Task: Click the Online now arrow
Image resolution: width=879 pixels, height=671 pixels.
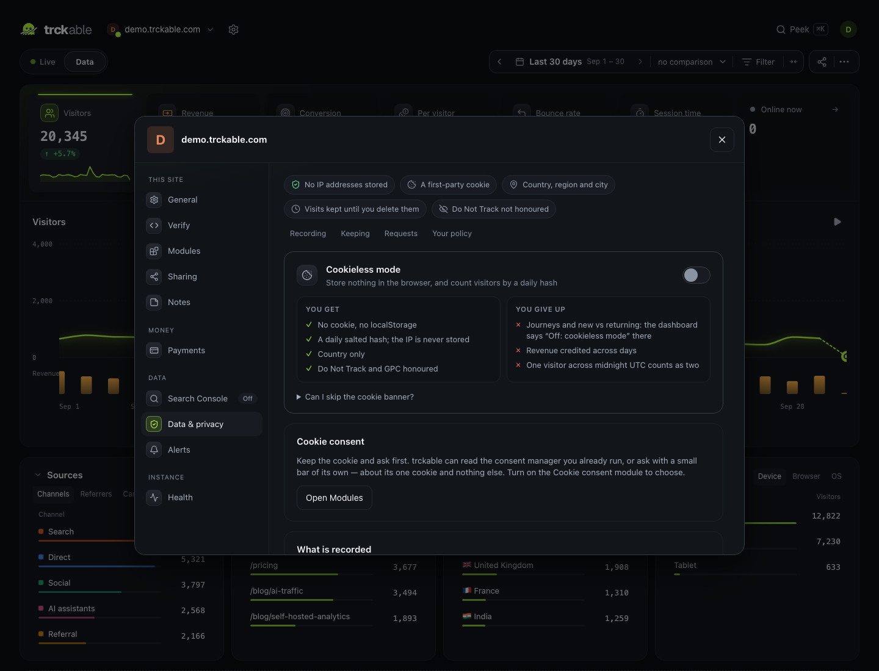Action: pos(835,109)
